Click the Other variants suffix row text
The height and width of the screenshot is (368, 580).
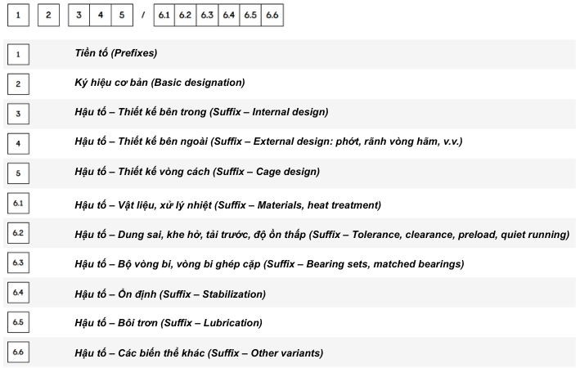tap(199, 352)
